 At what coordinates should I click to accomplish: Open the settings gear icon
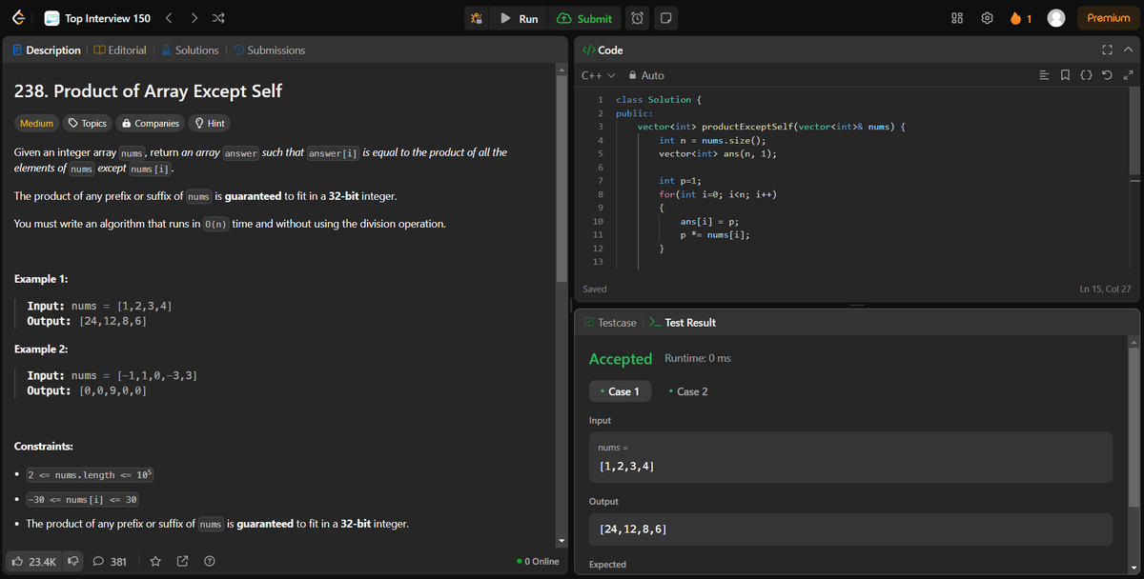[988, 18]
